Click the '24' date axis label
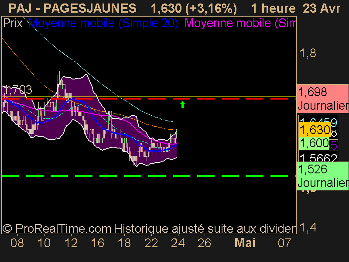Image resolution: width=349 pixels, height=262 pixels. click(x=178, y=243)
